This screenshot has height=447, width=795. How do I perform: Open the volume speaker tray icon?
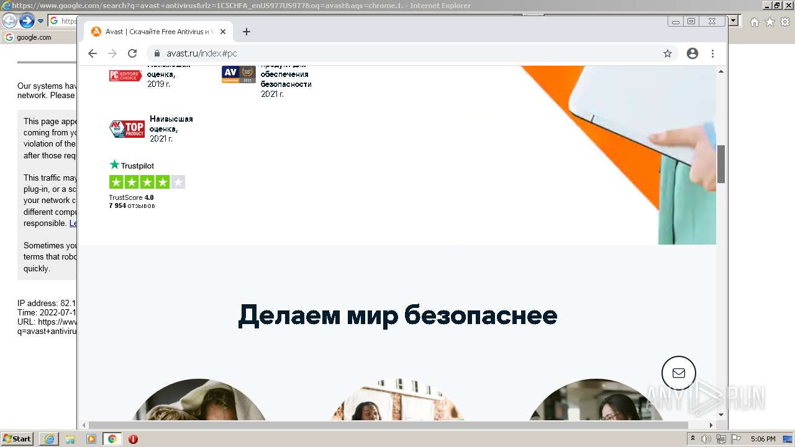(x=706, y=439)
